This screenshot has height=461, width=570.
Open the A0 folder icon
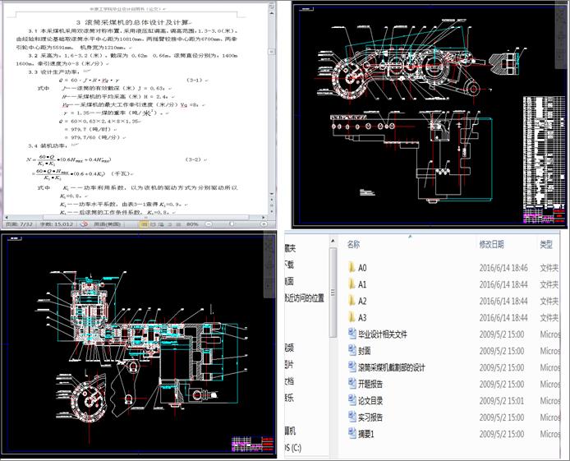tap(352, 268)
